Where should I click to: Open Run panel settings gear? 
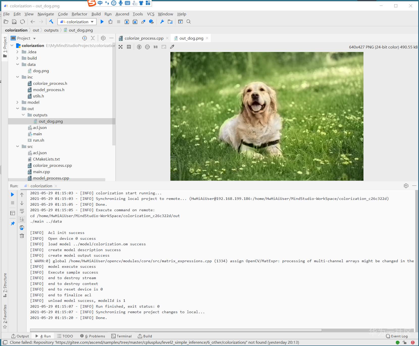406,186
